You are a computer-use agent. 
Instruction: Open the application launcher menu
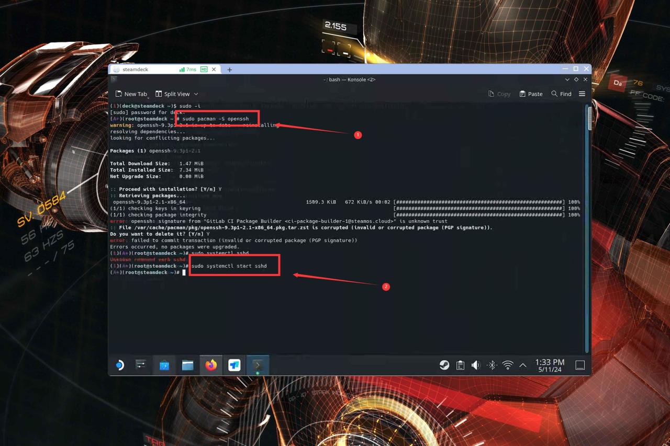point(120,365)
